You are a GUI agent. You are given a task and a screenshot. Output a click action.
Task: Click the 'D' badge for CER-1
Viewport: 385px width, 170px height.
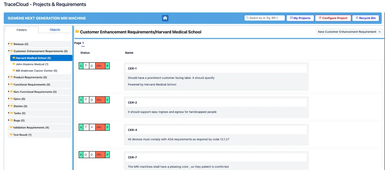coord(91,66)
